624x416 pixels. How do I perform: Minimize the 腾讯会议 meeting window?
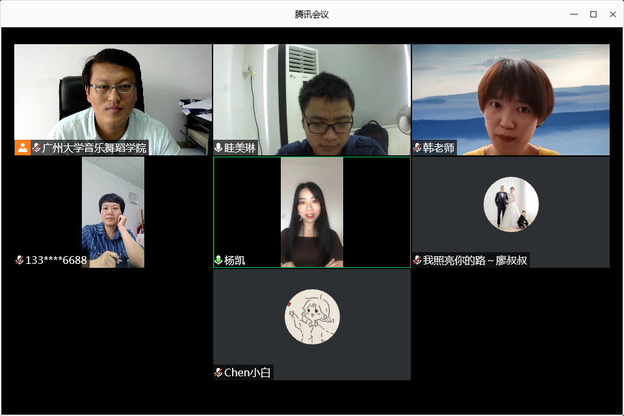coord(574,14)
